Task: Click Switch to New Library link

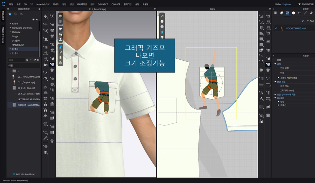Action: click(x=24, y=174)
